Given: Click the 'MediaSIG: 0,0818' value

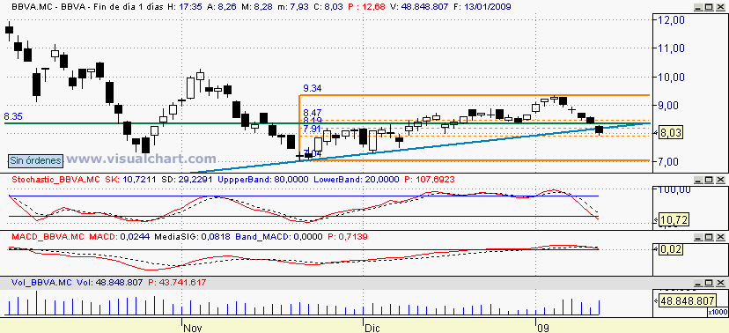Looking at the screenshot, I should (193, 237).
